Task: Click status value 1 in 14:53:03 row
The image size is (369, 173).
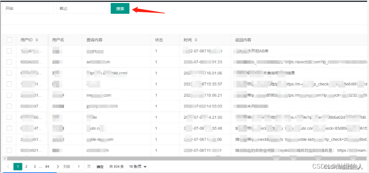Action: 156,106
